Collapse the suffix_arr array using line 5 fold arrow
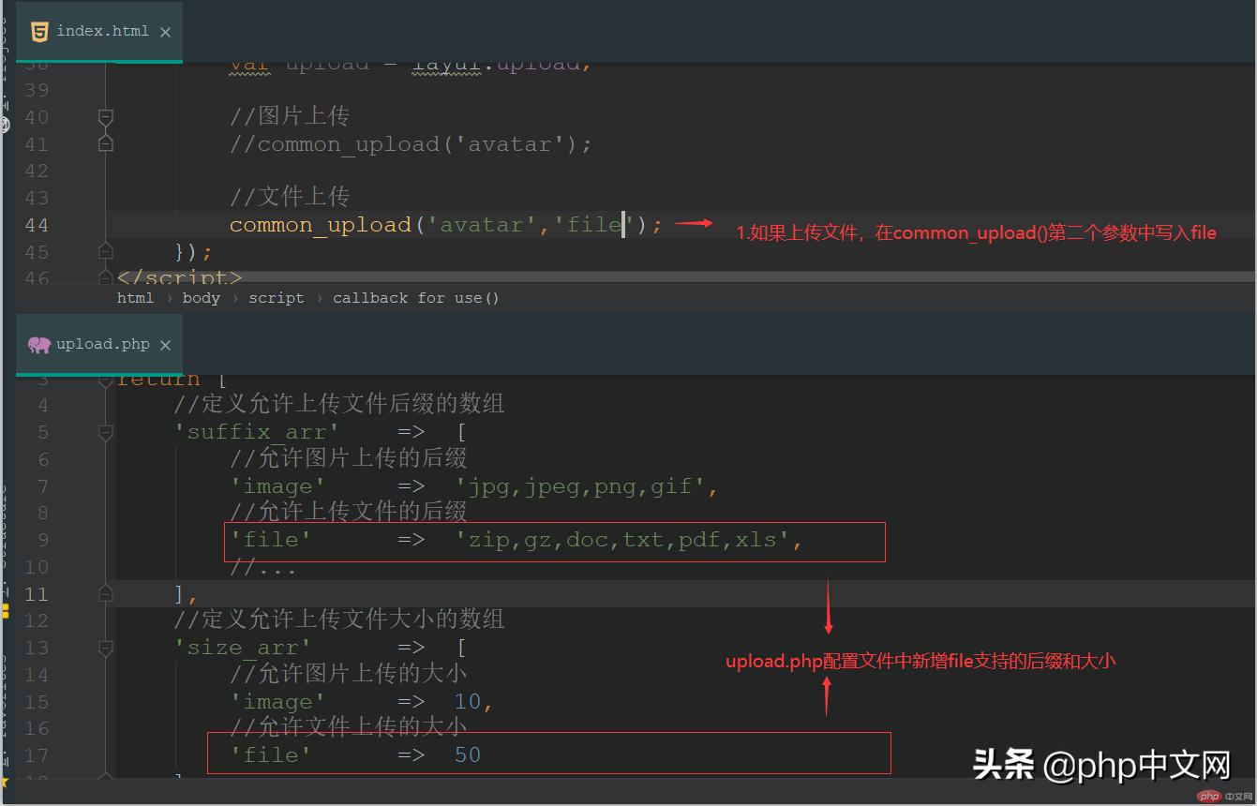 click(x=105, y=431)
